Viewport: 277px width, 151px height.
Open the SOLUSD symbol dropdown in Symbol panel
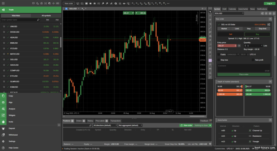[229, 13]
